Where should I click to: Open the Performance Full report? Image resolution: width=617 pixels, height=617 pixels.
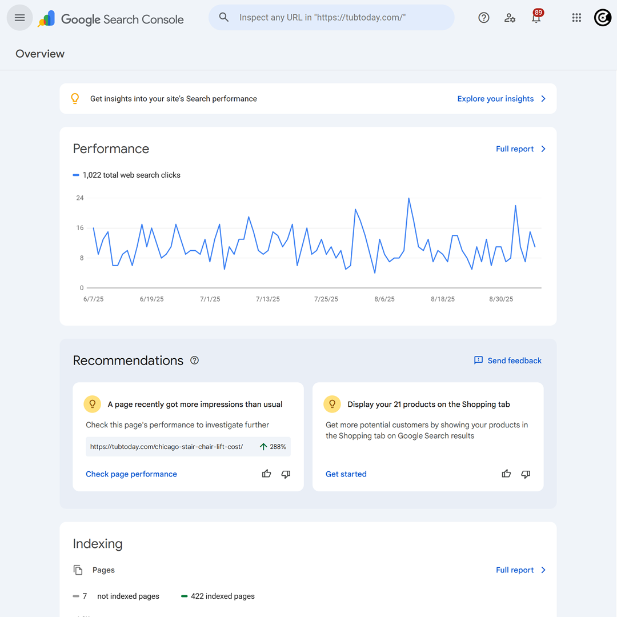[520, 149]
